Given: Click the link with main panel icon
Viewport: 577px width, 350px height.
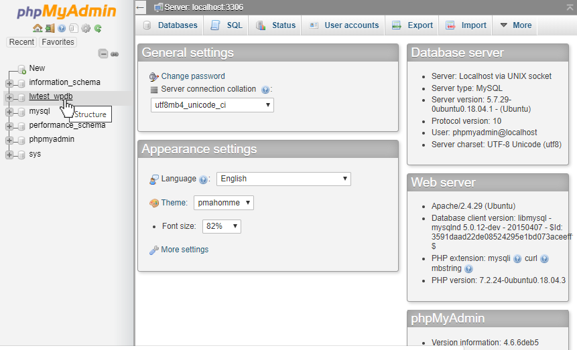Looking at the screenshot, I should point(115,54).
